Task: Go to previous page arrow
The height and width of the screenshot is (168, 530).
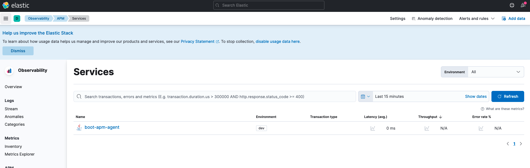Action: (508, 144)
